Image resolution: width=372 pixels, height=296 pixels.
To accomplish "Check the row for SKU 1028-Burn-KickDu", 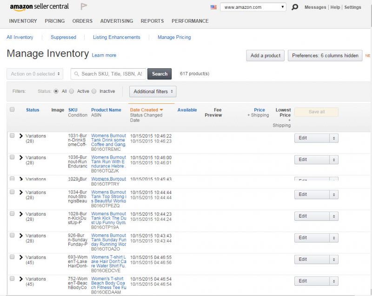I will coord(12,213).
